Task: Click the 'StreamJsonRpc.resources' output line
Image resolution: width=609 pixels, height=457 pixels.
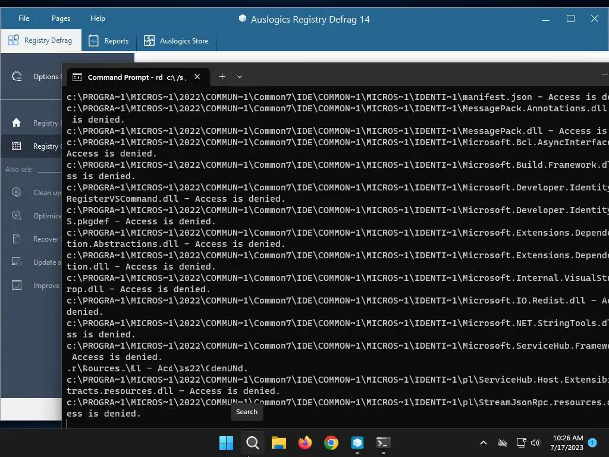Action: 338,403
